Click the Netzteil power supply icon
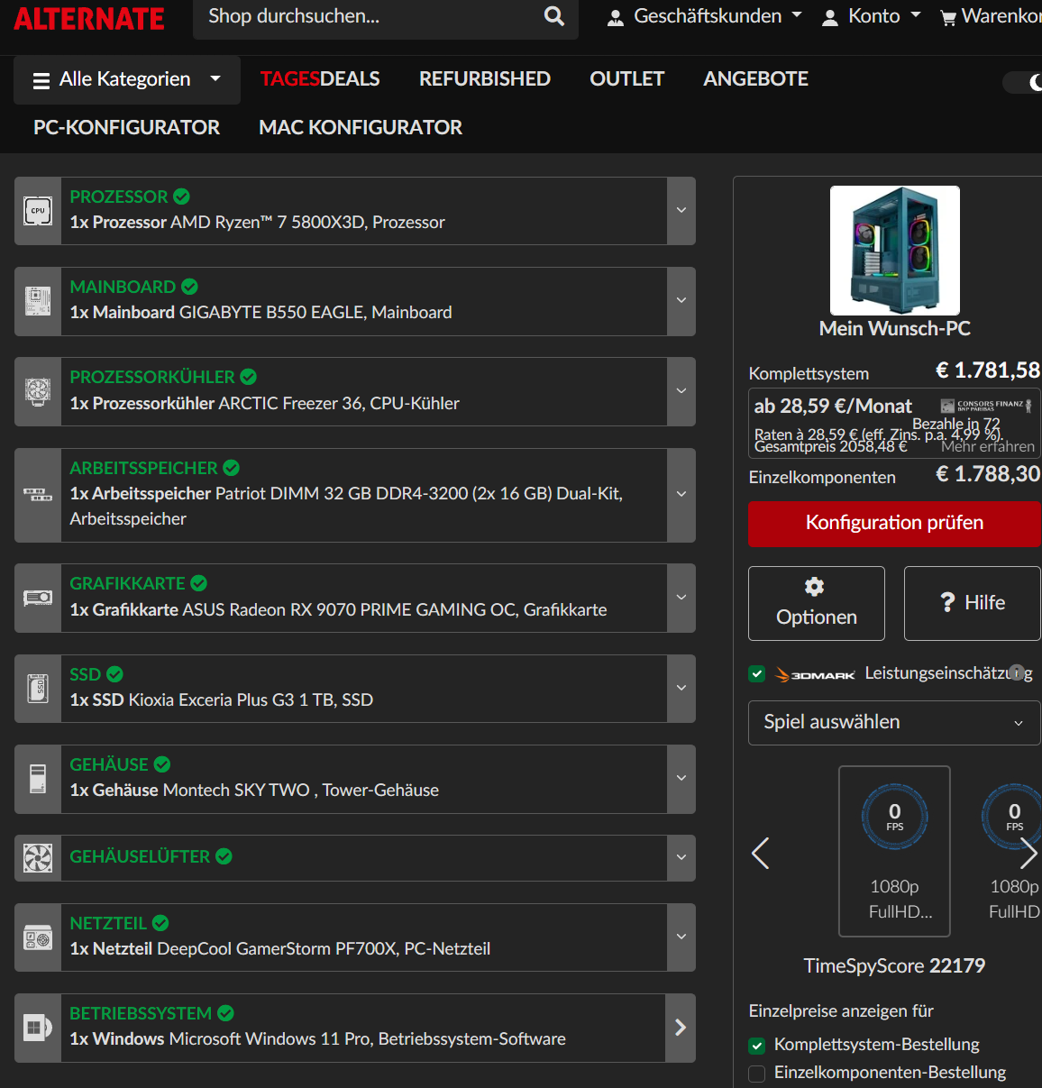This screenshot has width=1042, height=1088. (x=38, y=937)
